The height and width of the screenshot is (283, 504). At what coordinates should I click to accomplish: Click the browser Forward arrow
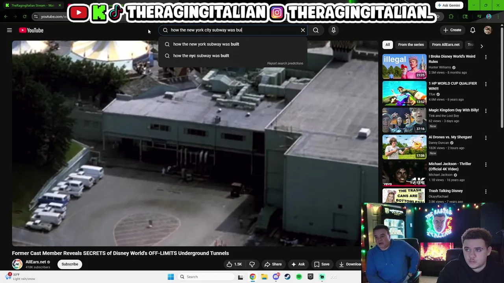point(15,17)
